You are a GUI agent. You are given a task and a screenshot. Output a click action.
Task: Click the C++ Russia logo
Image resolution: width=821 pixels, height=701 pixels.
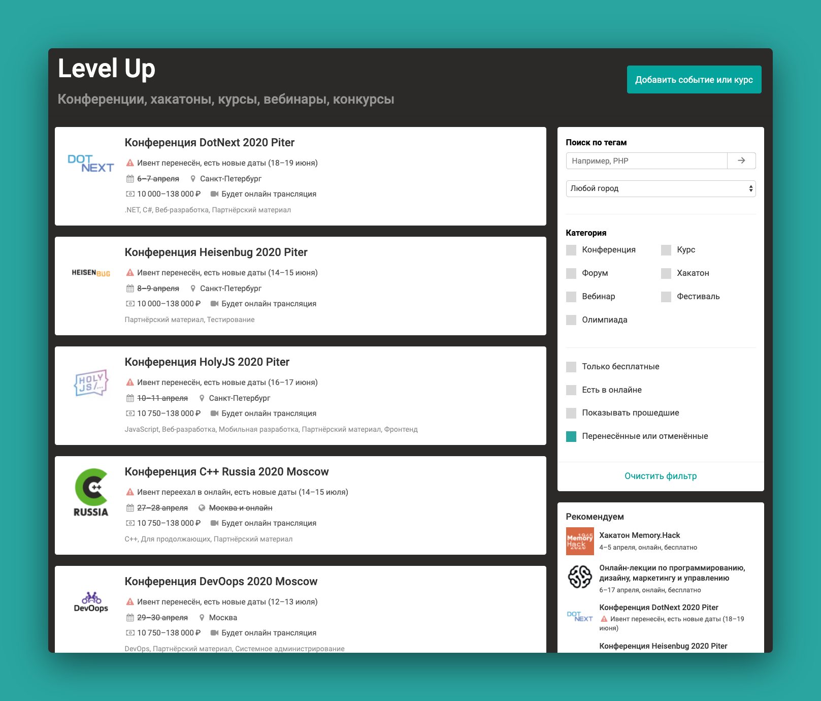(91, 493)
